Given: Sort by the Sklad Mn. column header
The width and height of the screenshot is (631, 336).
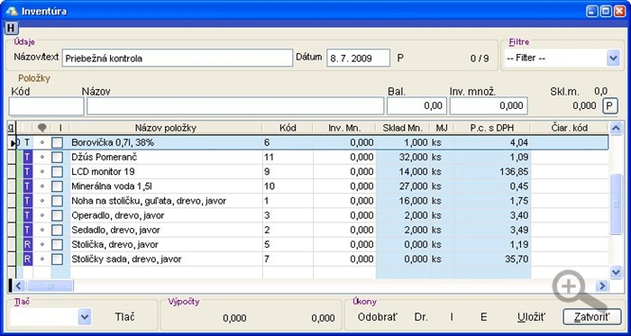Looking at the screenshot, I should 403,128.
